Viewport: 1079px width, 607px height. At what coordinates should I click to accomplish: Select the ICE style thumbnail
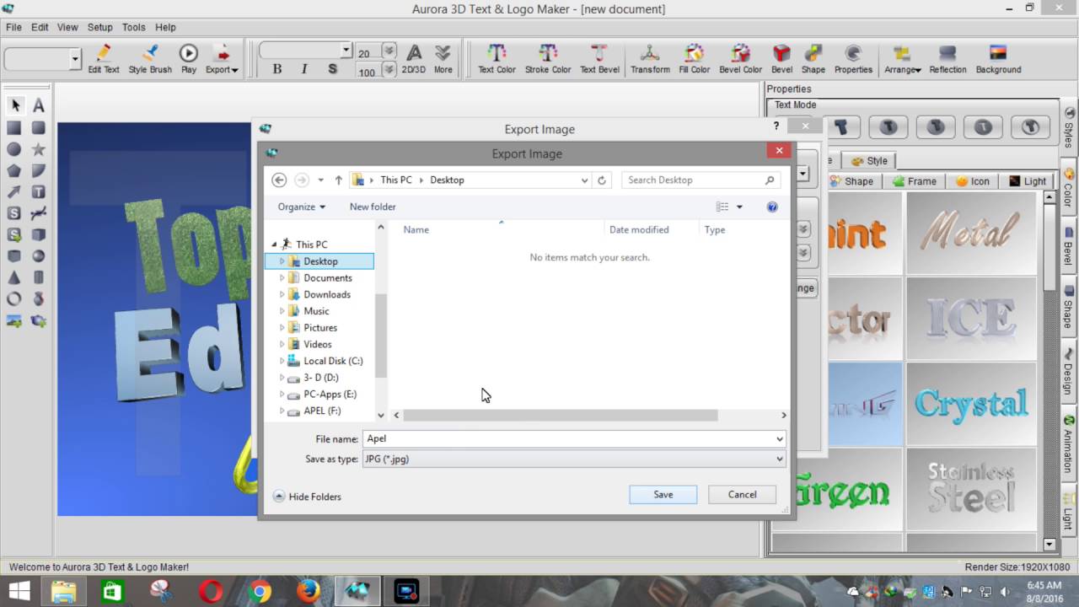pyautogui.click(x=970, y=319)
